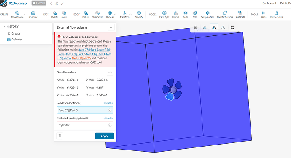Select the Boolean tool
Image resolution: width=291 pixels, height=158 pixels.
pyautogui.click(x=110, y=14)
